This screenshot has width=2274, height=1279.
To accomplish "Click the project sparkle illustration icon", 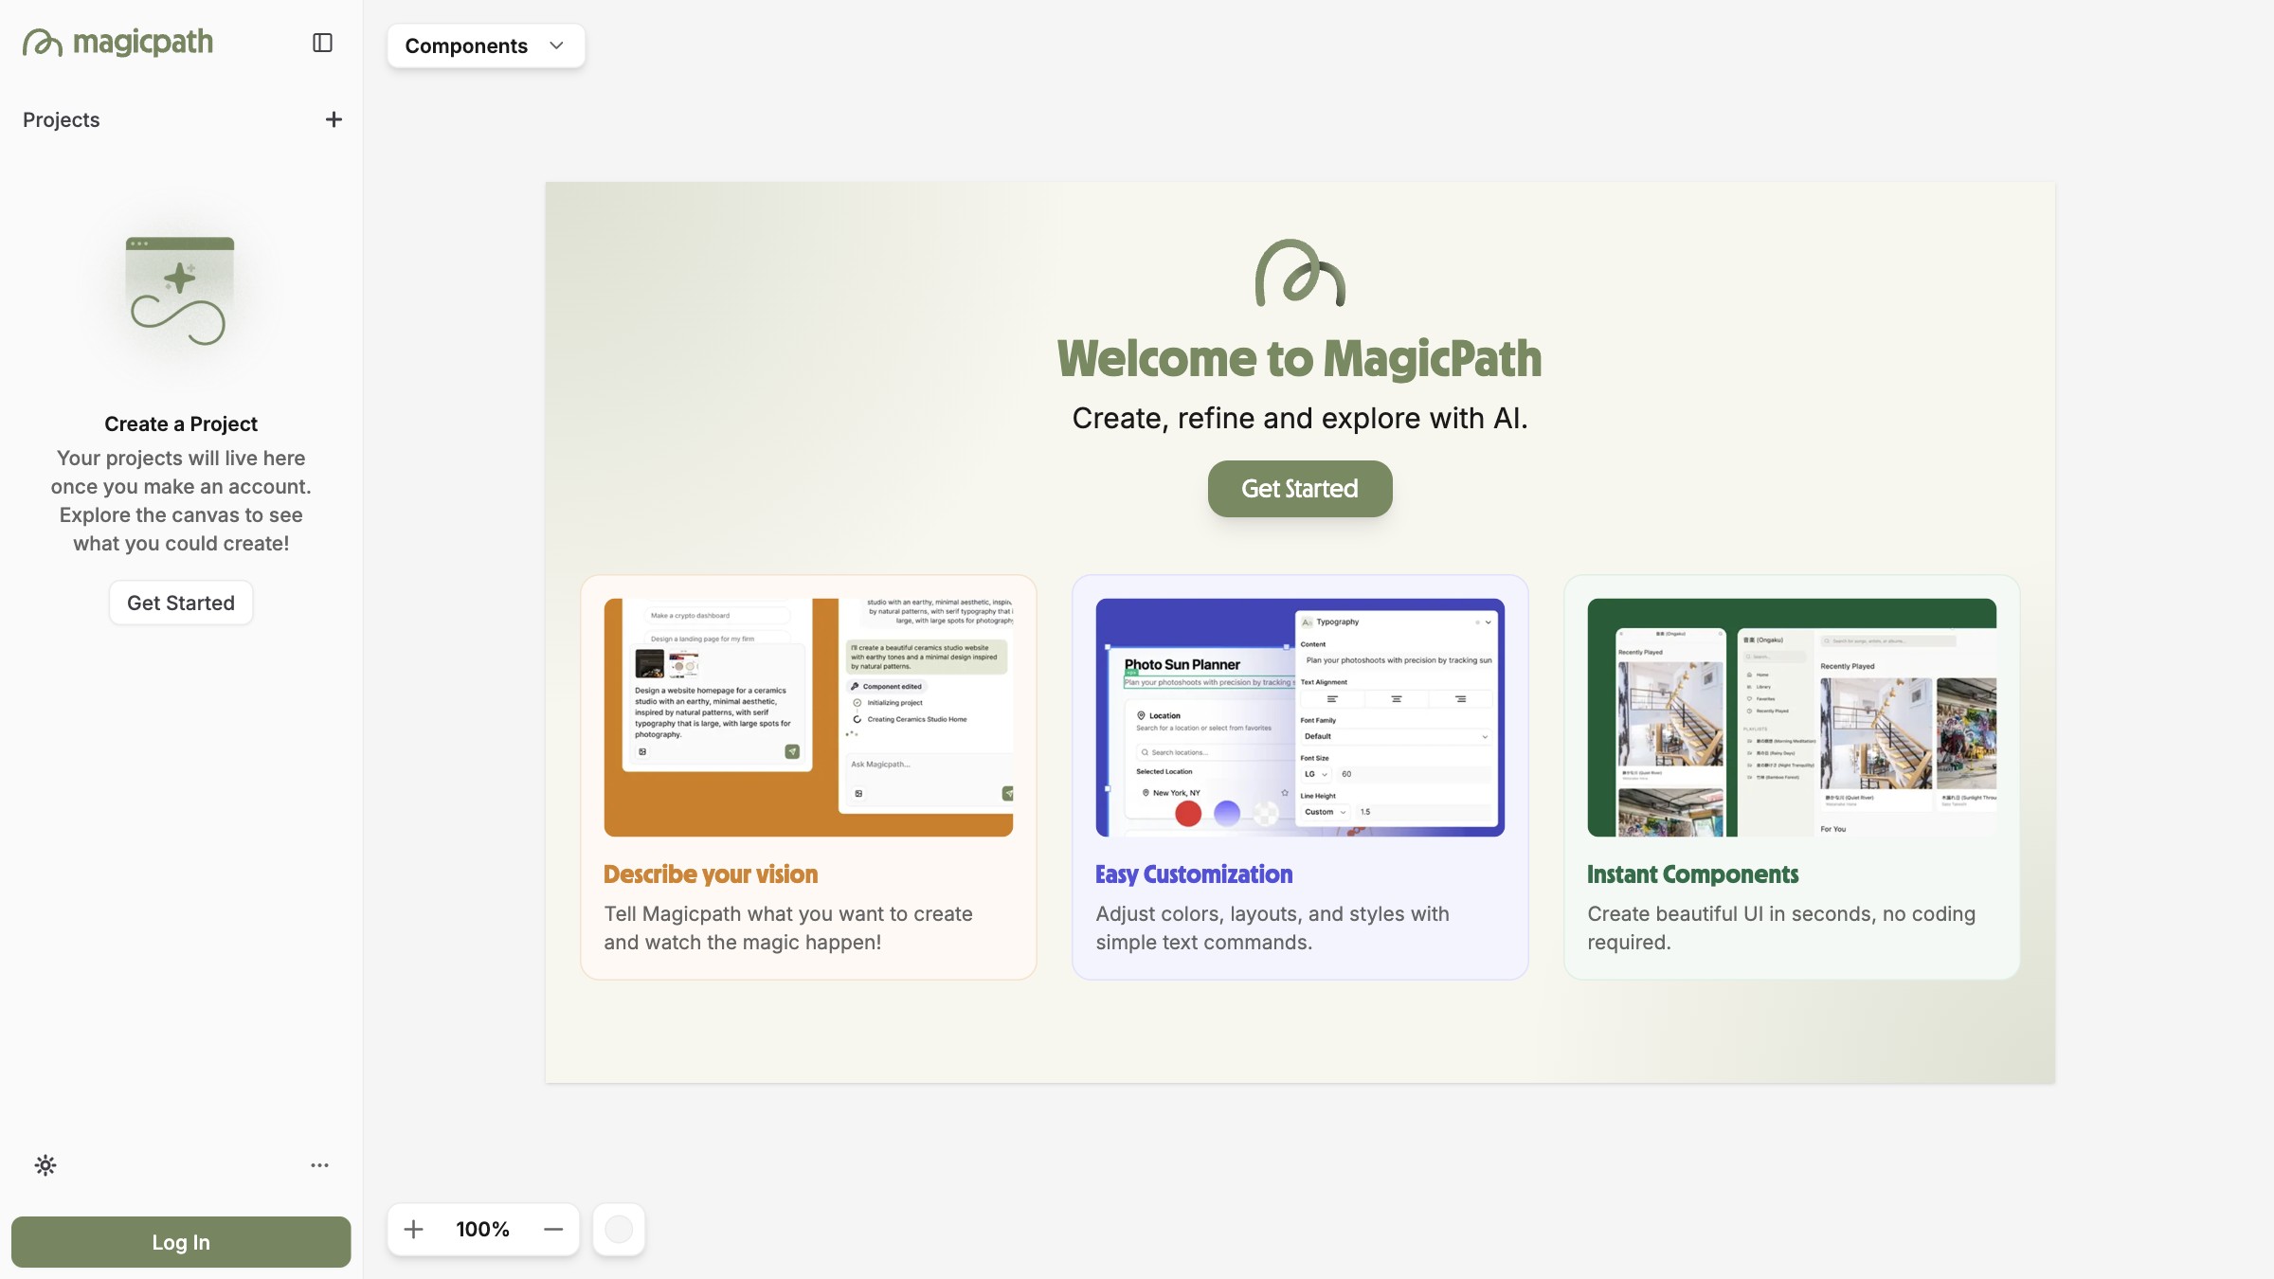I will (x=180, y=292).
